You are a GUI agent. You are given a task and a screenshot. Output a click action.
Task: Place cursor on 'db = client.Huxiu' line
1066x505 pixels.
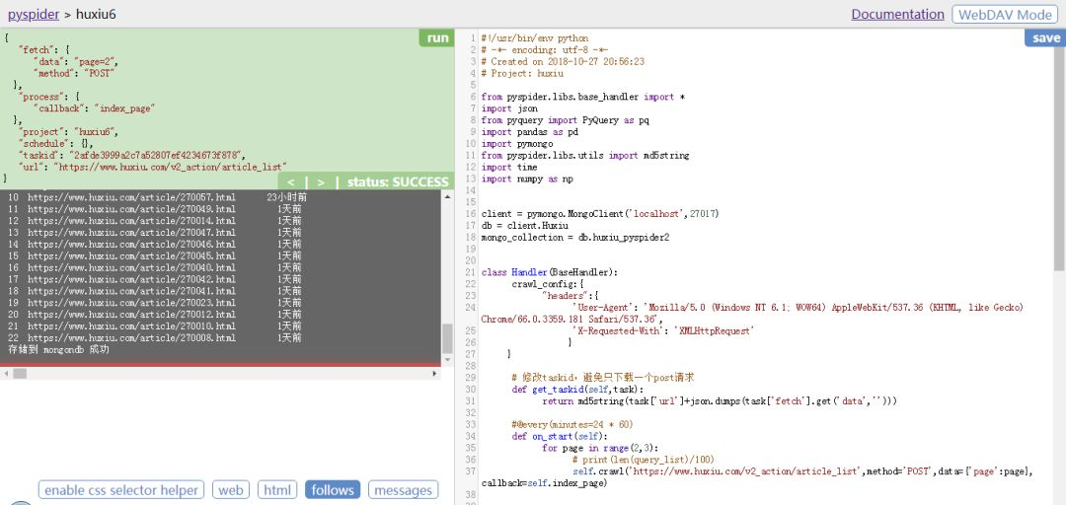(524, 225)
